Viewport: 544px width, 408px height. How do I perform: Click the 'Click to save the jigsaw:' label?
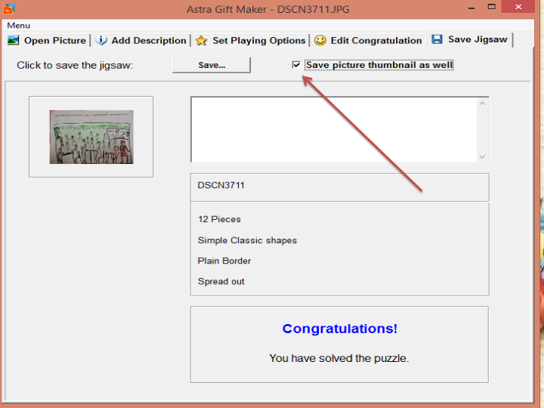point(75,65)
